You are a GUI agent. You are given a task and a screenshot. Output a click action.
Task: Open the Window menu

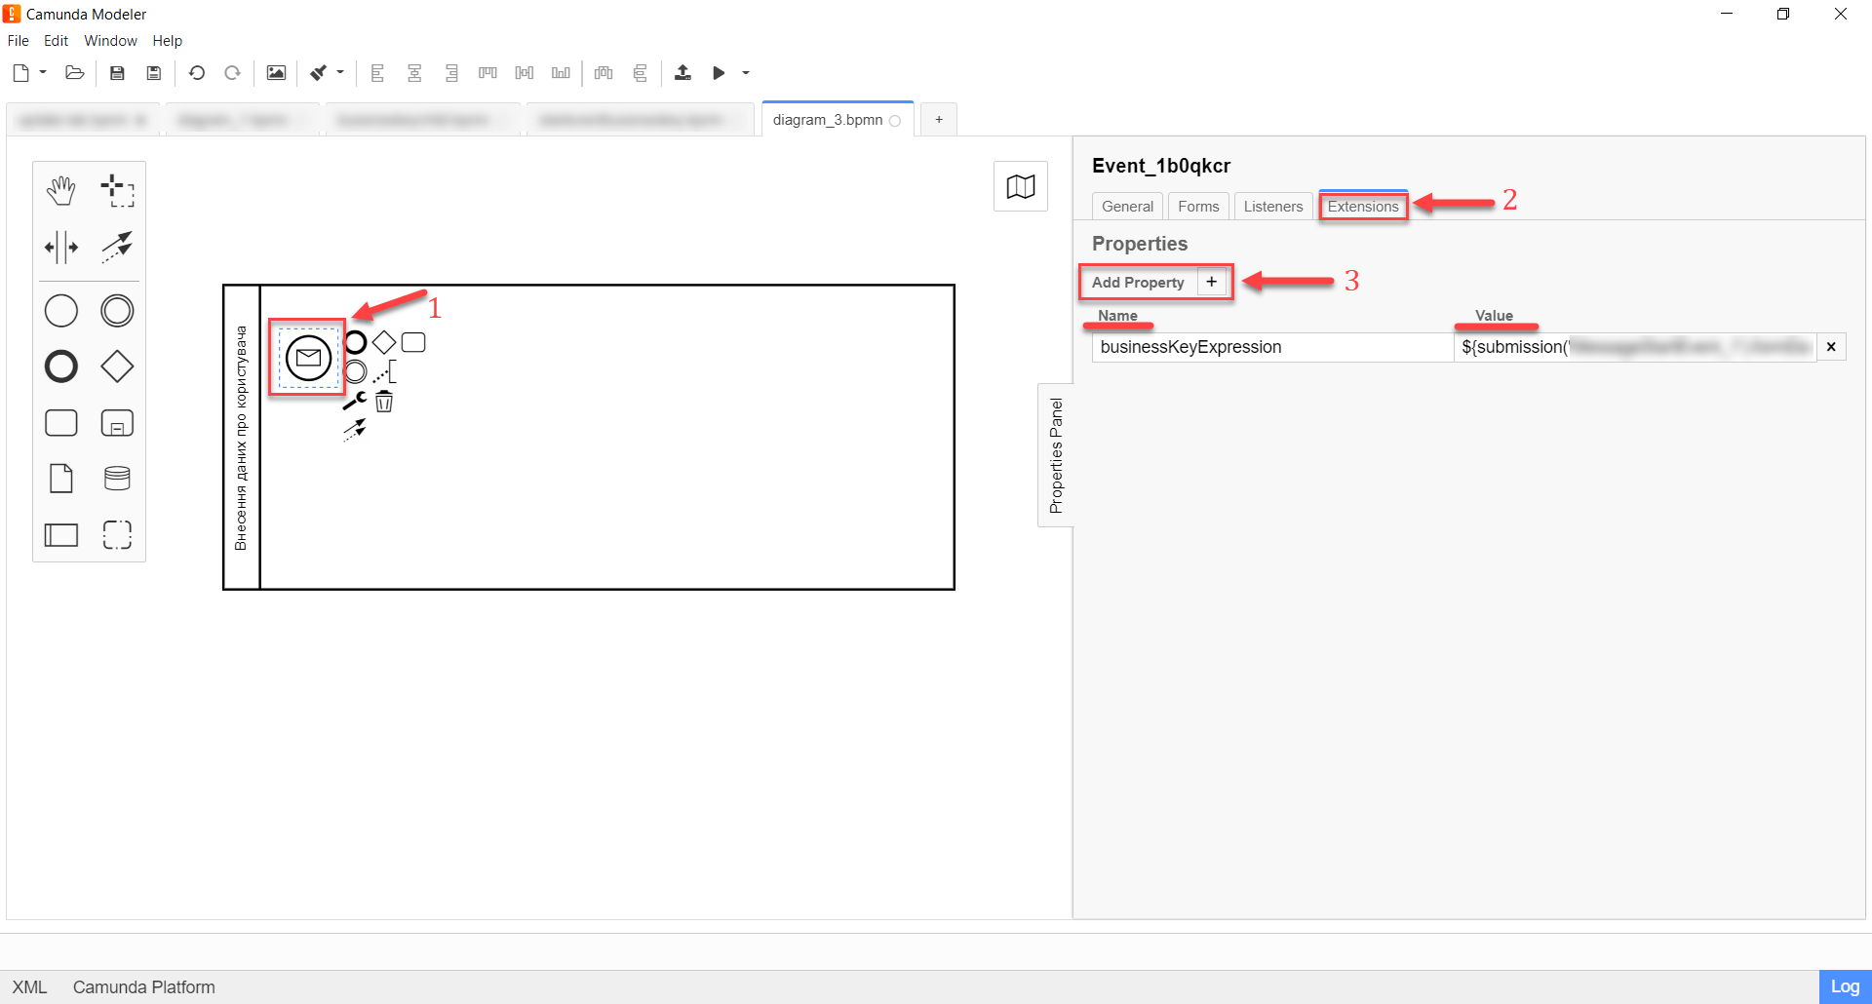[111, 41]
